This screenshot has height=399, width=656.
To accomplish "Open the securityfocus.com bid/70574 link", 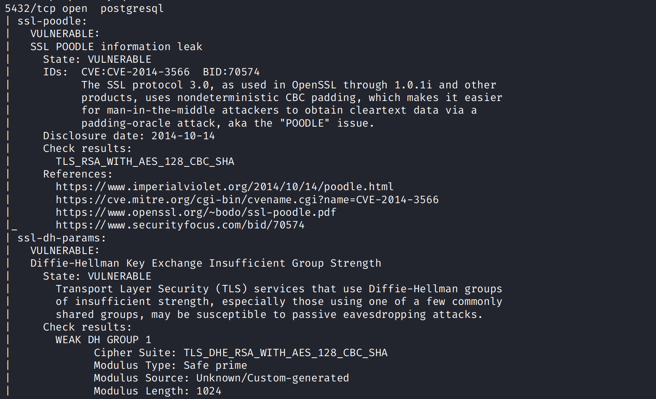I will [x=180, y=225].
